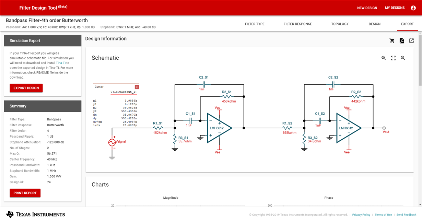The height and width of the screenshot is (222, 422).
Task: Go to the Filter Type step
Action: [x=255, y=24]
